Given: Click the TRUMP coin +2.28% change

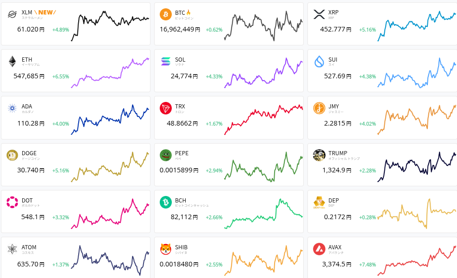Looking at the screenshot, I should point(367,171).
